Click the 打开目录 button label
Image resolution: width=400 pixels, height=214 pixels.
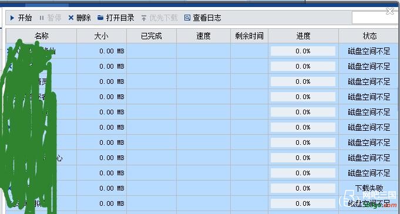click(120, 18)
